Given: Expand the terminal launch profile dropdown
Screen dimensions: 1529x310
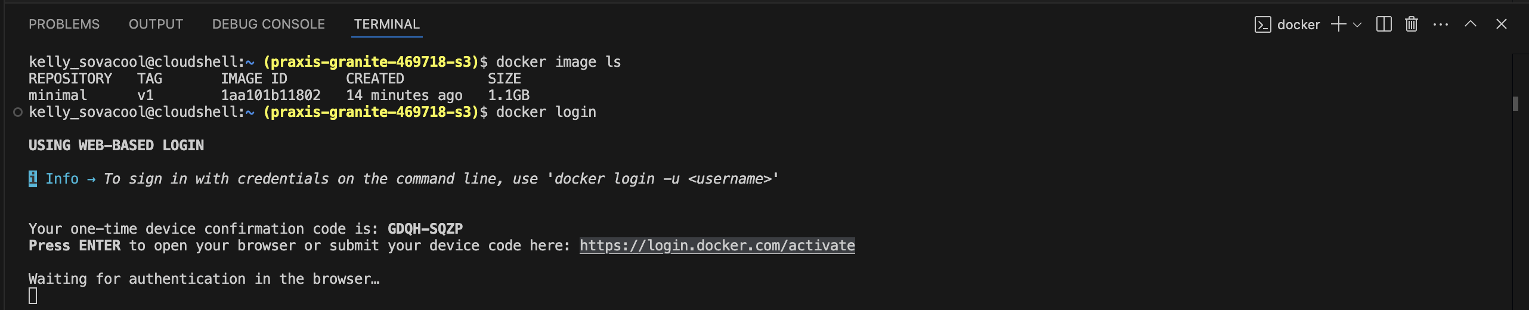Looking at the screenshot, I should 1357,24.
